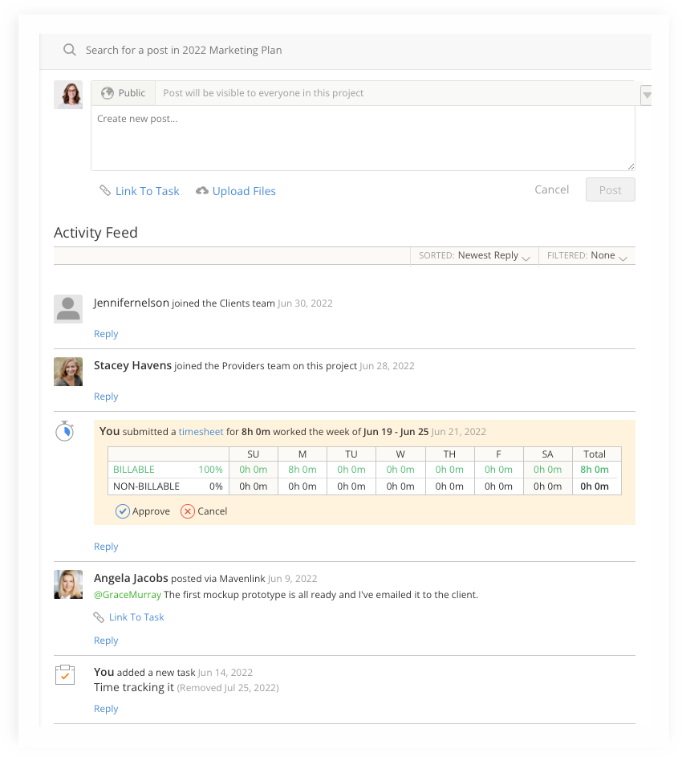The image size is (682, 757).
Task: Click the paperclip icon beside Link To Task
Action: tap(105, 190)
